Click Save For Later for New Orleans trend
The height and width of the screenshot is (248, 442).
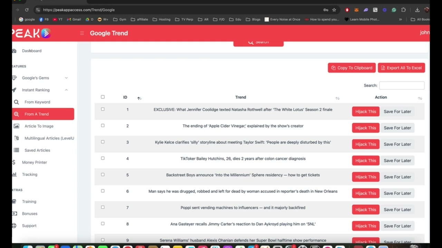pos(397,193)
